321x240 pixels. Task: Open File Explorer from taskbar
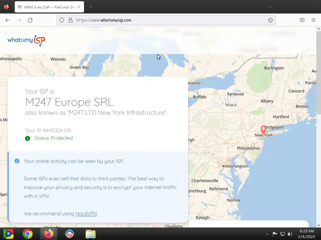pos(91,234)
